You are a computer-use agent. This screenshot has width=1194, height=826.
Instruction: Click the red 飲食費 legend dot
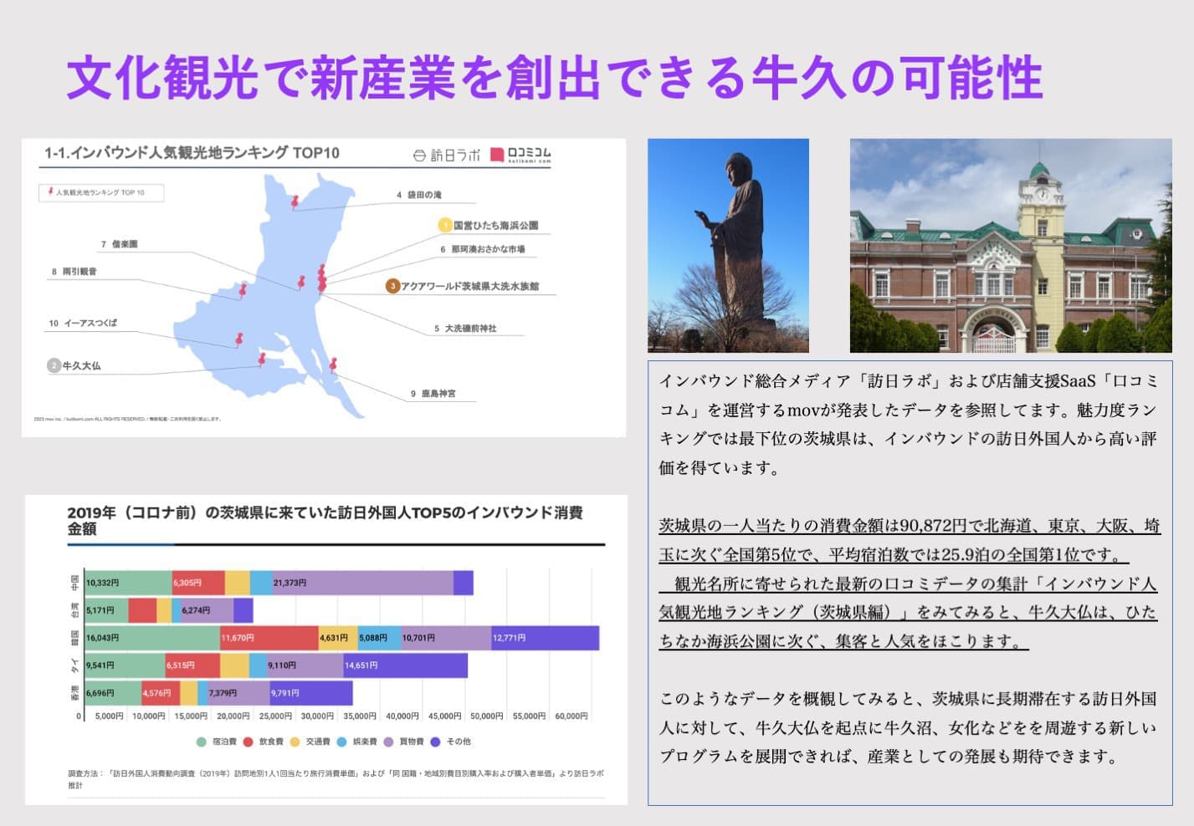(248, 742)
